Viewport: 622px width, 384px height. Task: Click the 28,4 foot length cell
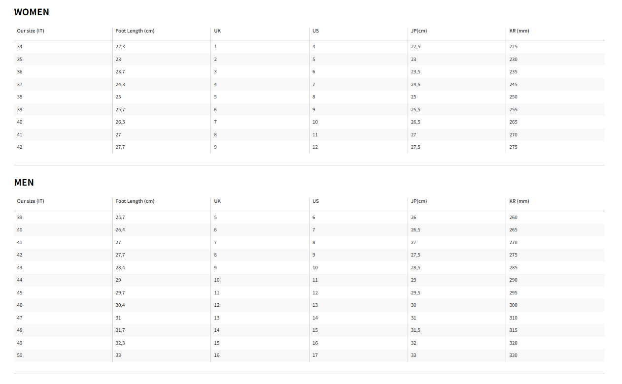[120, 268]
